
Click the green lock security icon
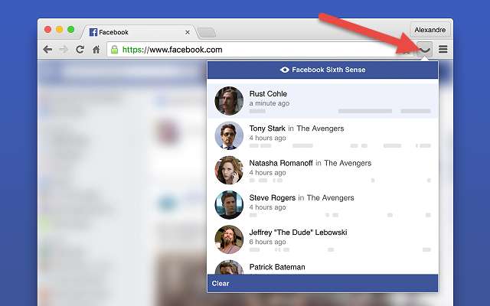click(115, 49)
